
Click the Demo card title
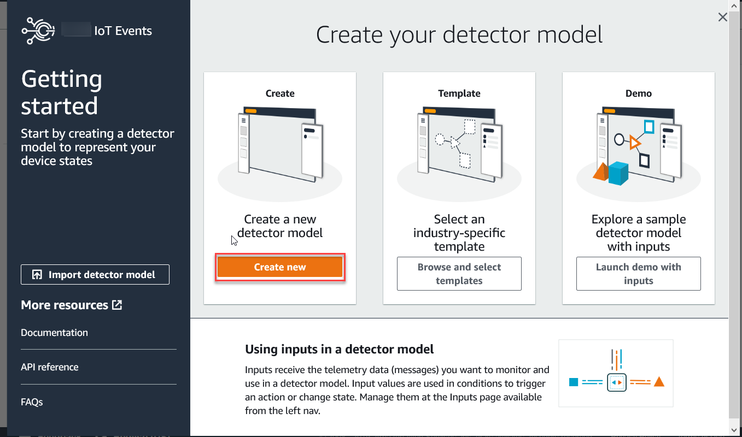[638, 93]
